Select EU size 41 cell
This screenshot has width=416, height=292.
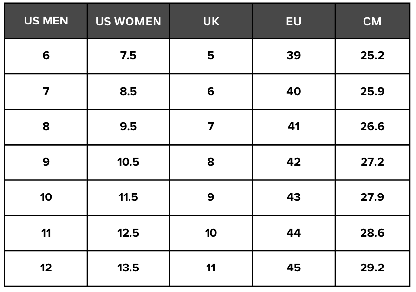(294, 127)
